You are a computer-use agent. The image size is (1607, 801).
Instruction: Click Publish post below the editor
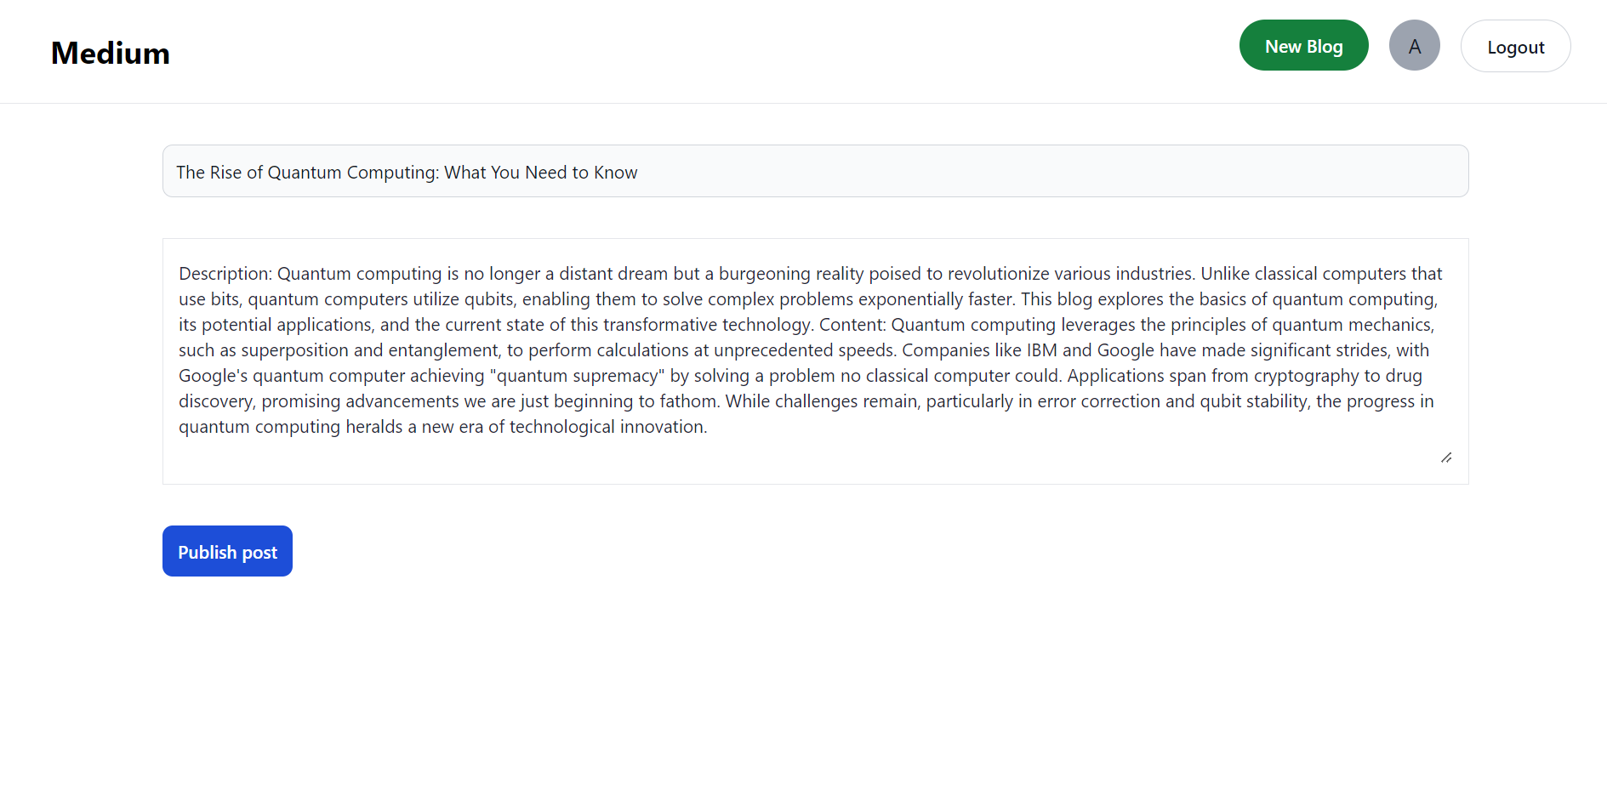226,551
